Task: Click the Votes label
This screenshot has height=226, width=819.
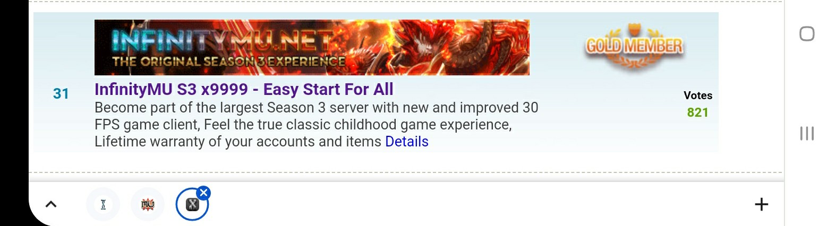Action: [x=698, y=95]
